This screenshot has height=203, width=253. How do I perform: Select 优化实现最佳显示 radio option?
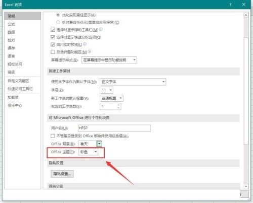58,15
